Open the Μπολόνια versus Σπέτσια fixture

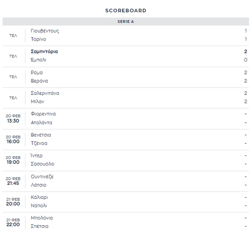click(x=126, y=222)
